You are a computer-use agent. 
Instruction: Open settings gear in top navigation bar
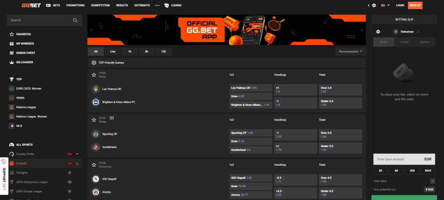(374, 5)
